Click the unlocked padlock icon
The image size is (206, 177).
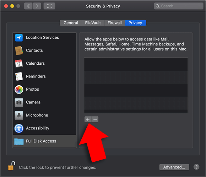[x=11, y=166]
